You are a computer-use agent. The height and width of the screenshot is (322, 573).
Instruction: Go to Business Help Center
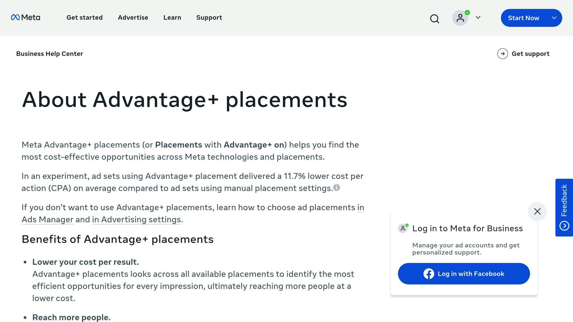50,54
